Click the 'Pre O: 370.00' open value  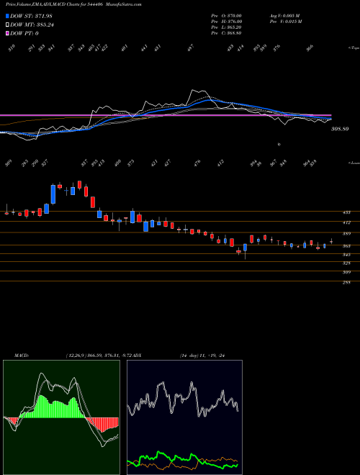pyautogui.click(x=226, y=16)
